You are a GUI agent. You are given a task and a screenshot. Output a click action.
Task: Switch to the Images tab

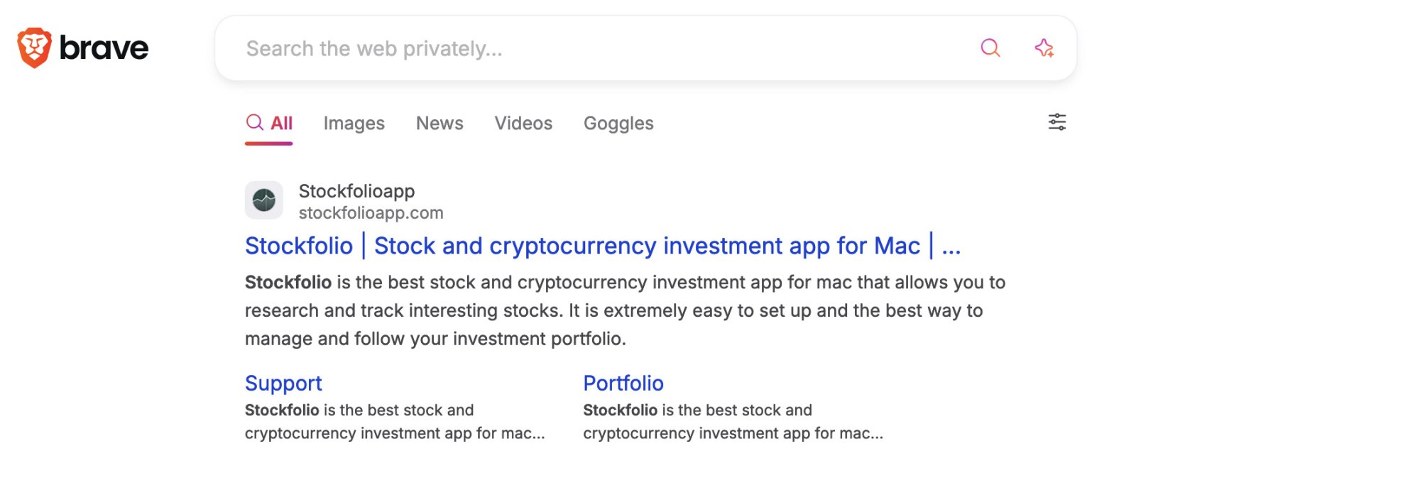(354, 124)
